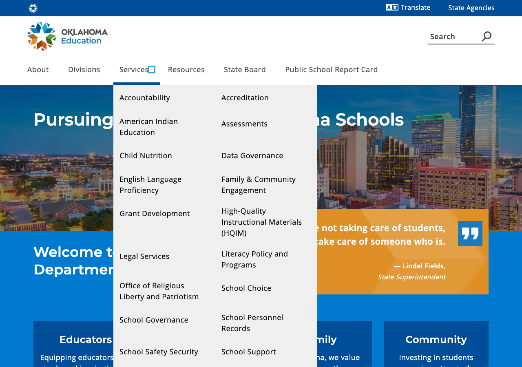This screenshot has height=367, width=522.
Task: Go to Data Governance
Action: coord(252,156)
